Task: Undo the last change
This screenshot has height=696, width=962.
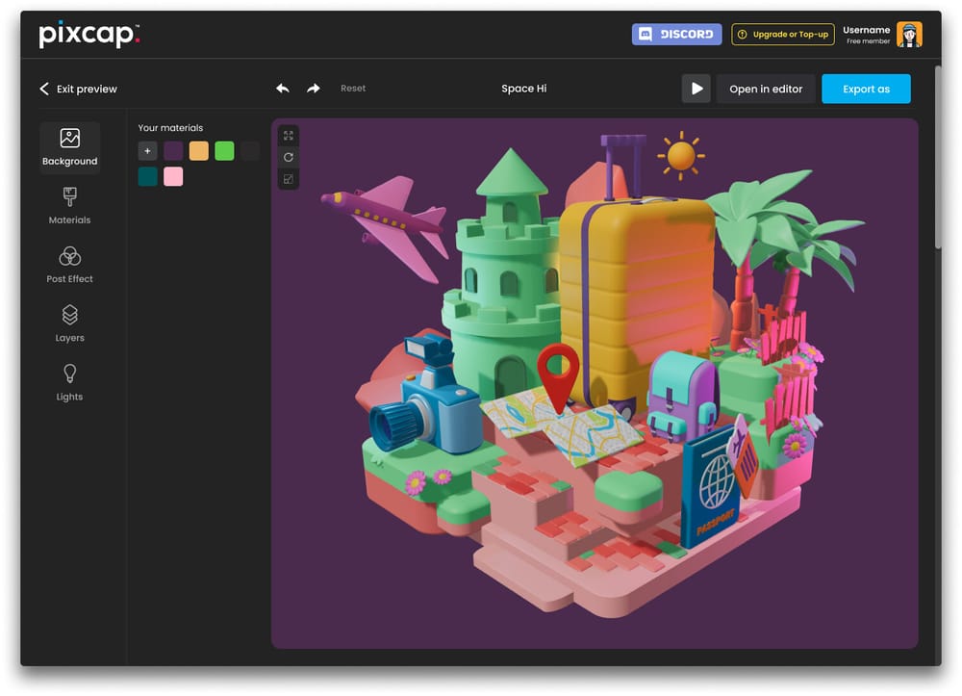Action: tap(283, 88)
